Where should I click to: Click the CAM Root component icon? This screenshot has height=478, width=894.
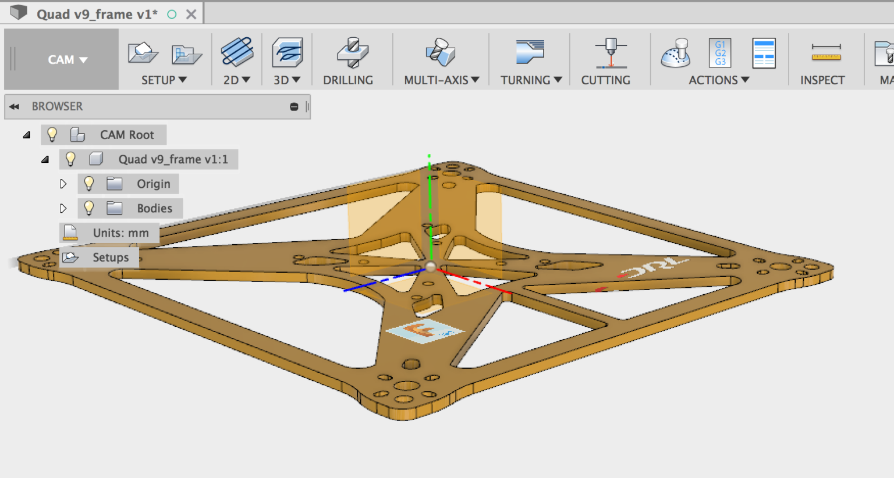pos(77,134)
